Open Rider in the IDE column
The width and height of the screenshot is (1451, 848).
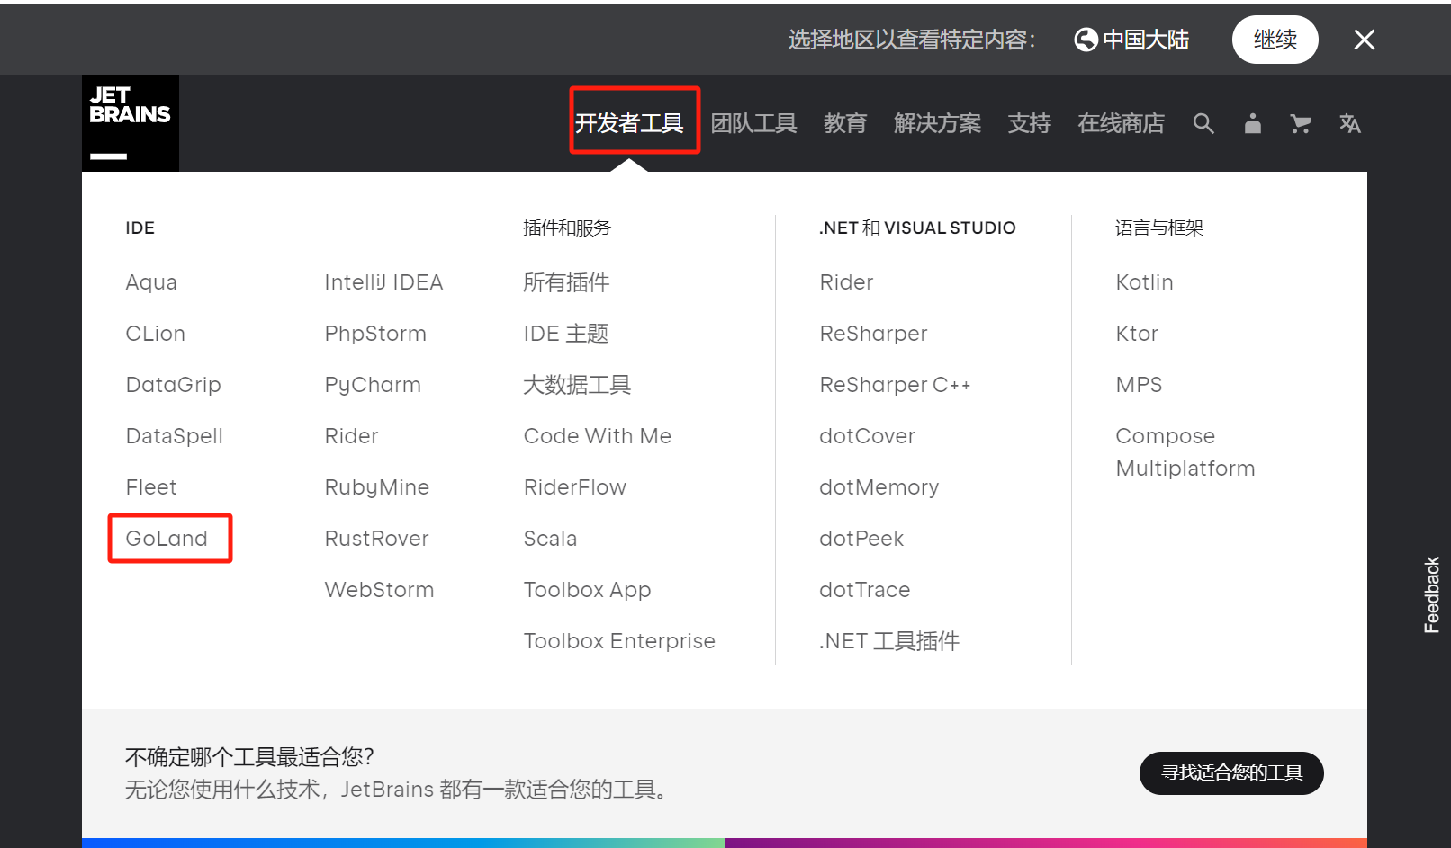tap(351, 436)
